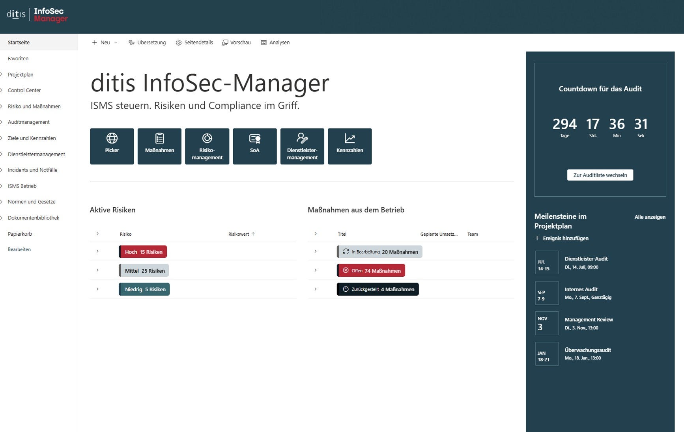Click the Übersetzung translation icon
Viewport: 684px width, 432px height.
click(131, 43)
